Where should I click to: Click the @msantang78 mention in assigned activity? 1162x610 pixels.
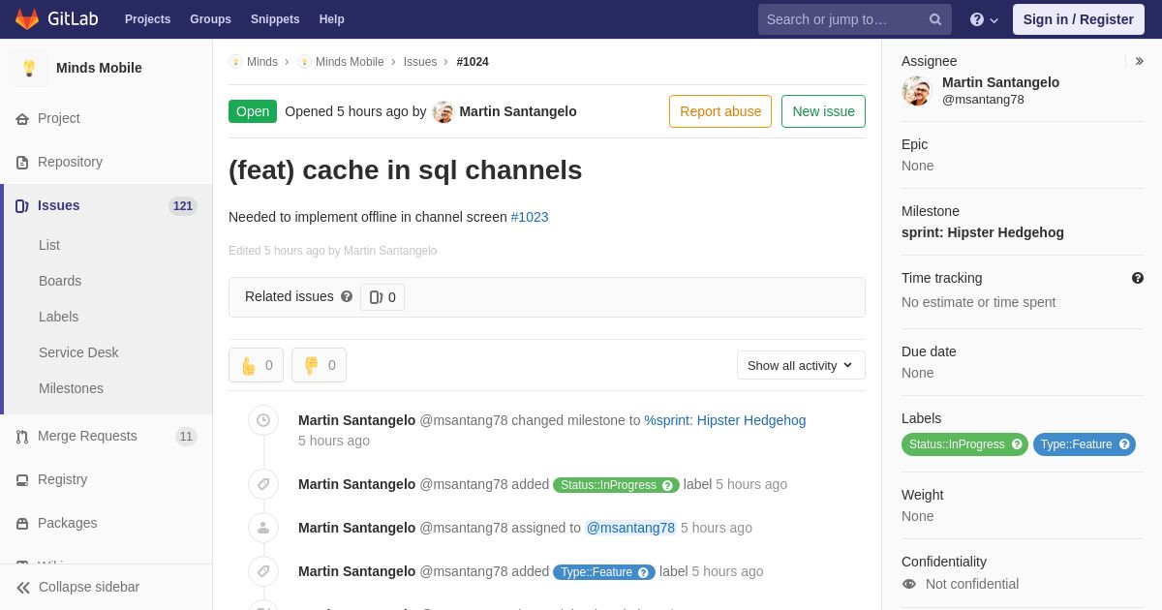[x=630, y=528]
